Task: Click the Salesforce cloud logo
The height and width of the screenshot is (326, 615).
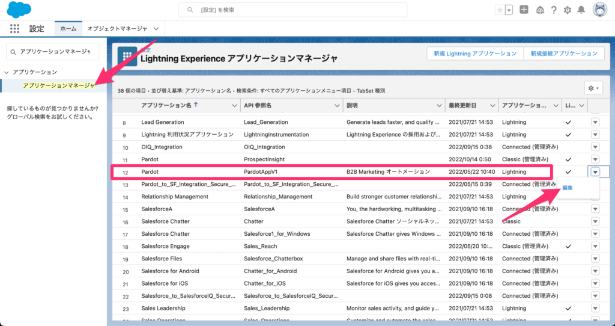Action: [19, 10]
